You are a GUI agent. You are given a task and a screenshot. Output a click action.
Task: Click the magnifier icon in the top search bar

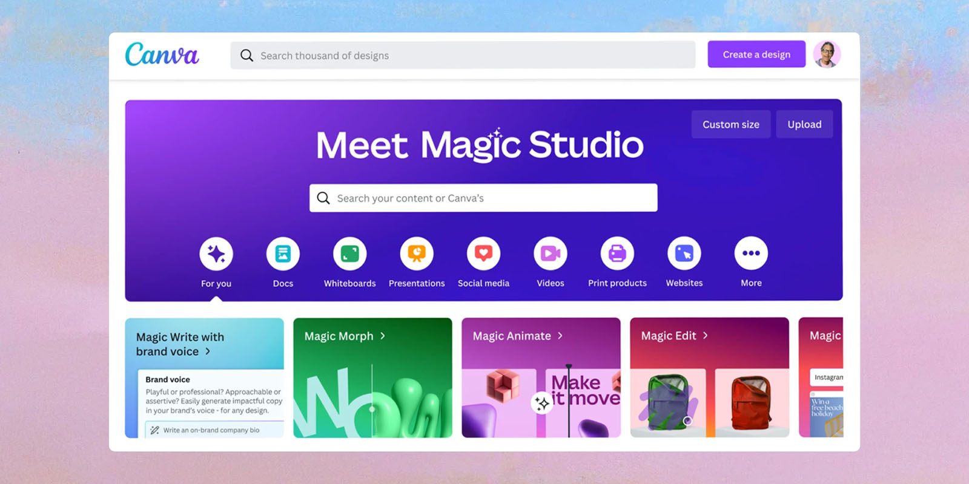(246, 56)
